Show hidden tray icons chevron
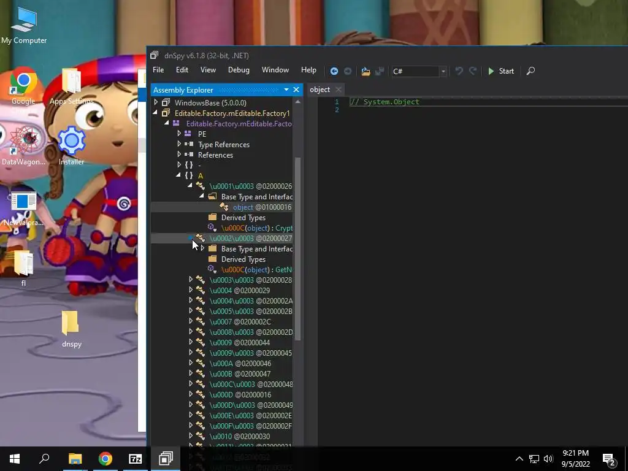This screenshot has height=471, width=628. coord(519,459)
